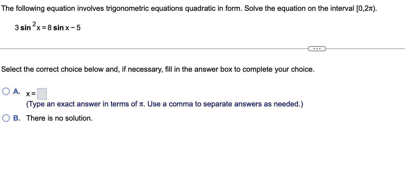Click the bold "B." choice label

(x=17, y=118)
